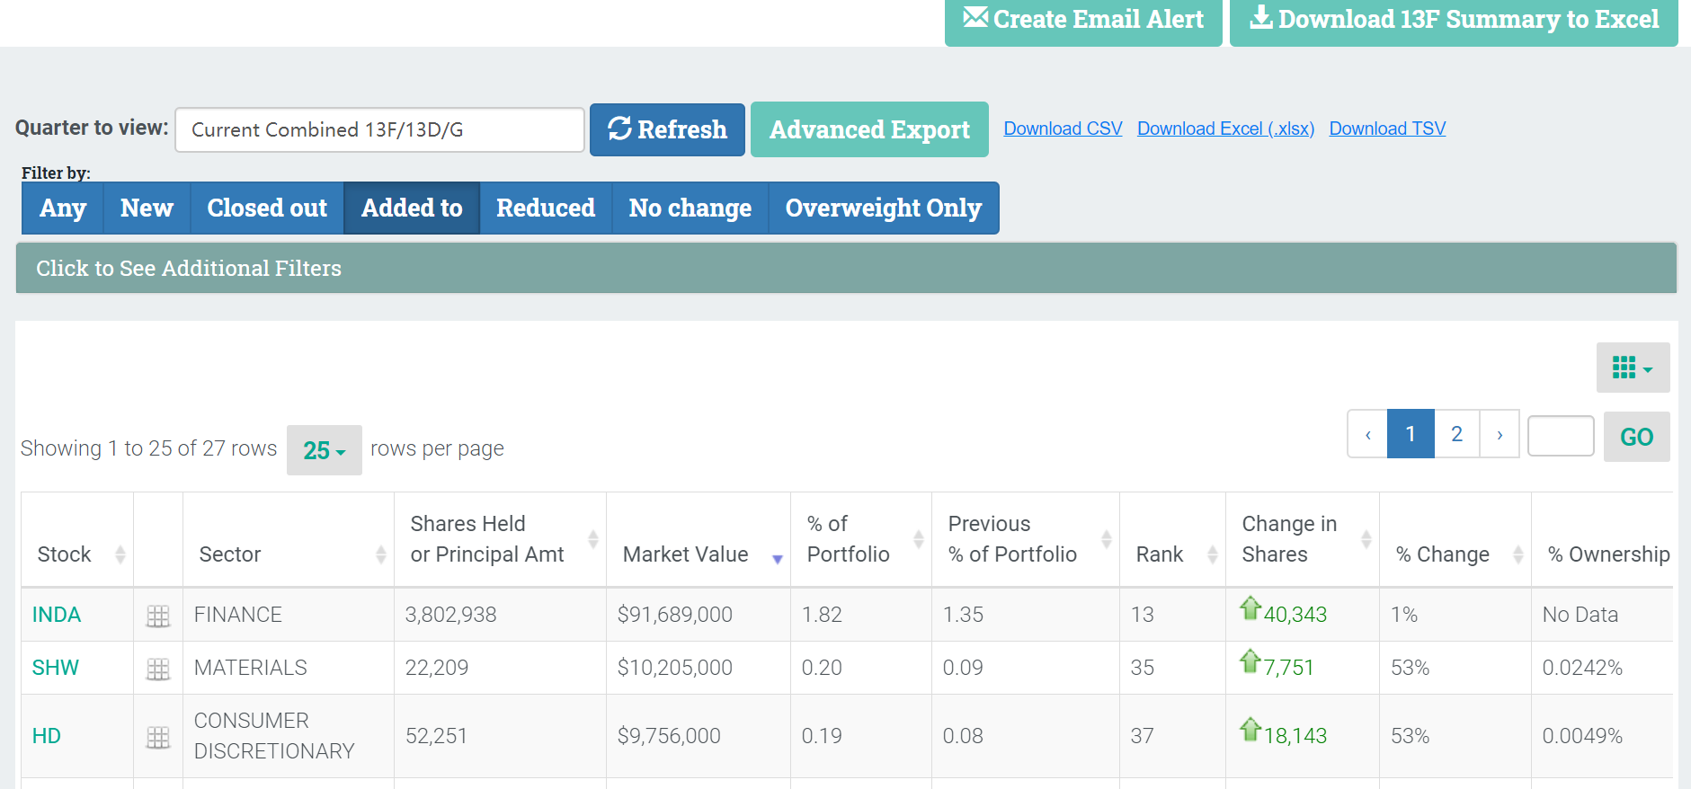
Task: Click green up arrow next to 18,143
Action: click(1250, 729)
